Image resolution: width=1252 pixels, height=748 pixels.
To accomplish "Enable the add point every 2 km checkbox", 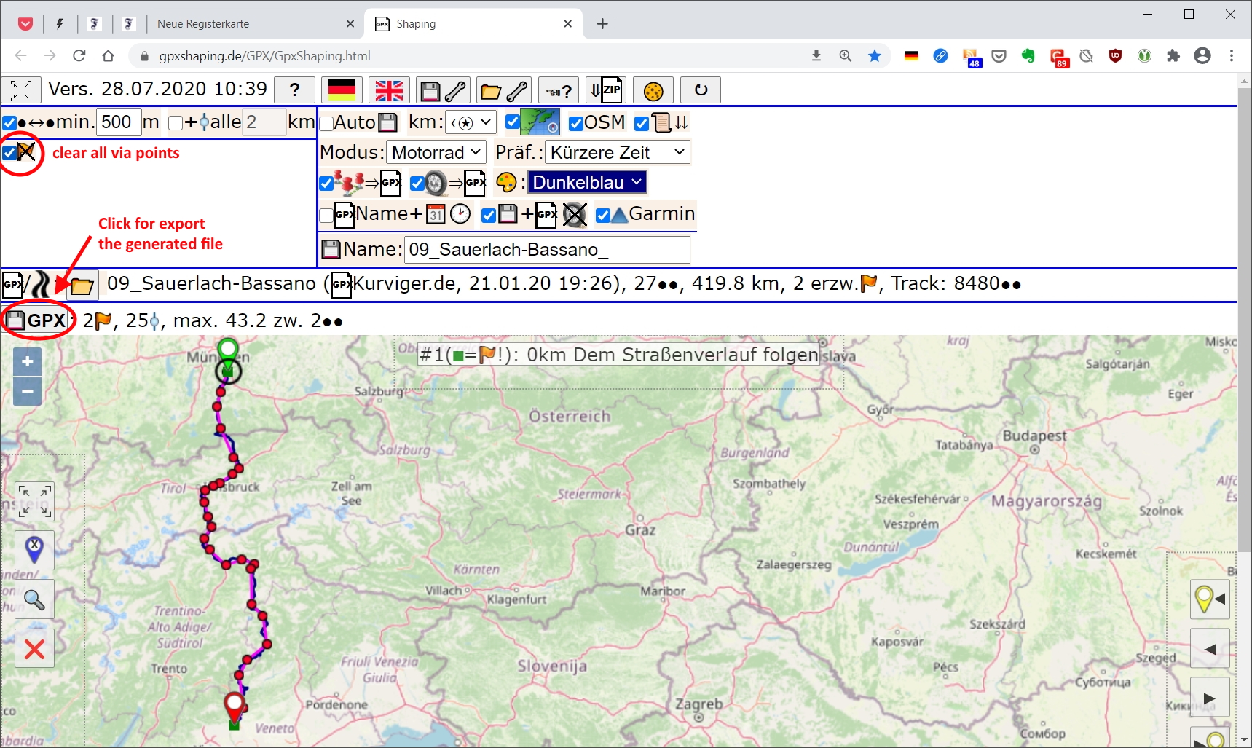I will (x=176, y=123).
